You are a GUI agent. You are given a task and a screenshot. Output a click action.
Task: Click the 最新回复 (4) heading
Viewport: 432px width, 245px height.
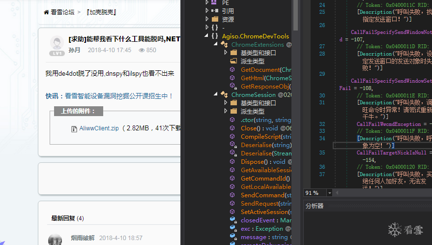pos(67,218)
